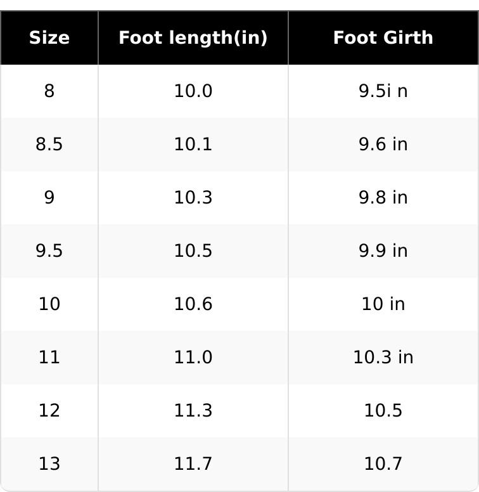Click the size 12 cell
This screenshot has height=492, width=479.
(49, 411)
